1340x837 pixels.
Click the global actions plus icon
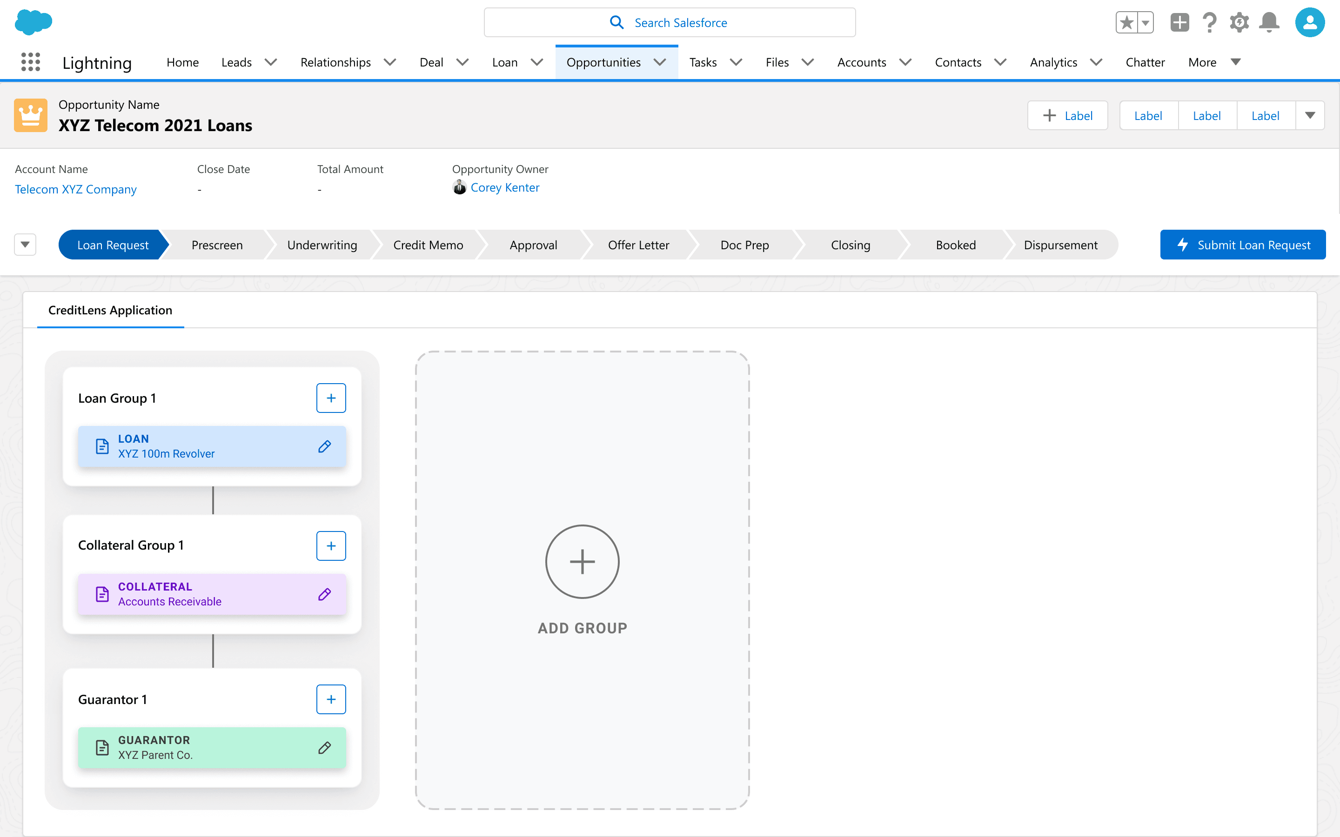coord(1179,23)
